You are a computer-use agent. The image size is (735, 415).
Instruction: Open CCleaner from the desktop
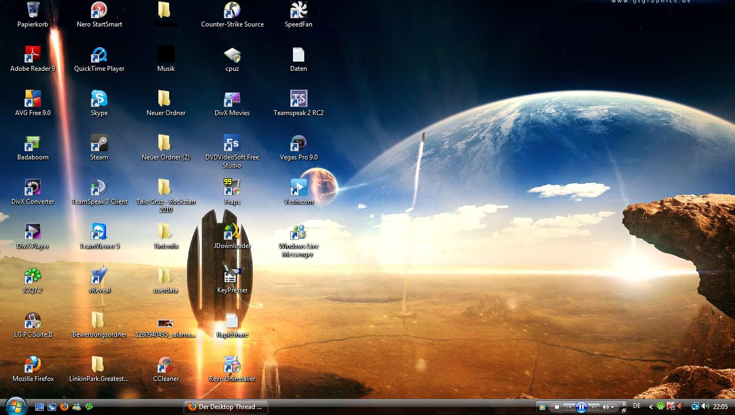(x=165, y=365)
